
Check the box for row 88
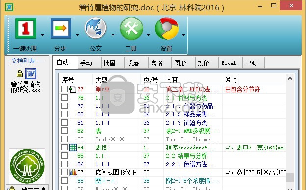click(x=64, y=180)
